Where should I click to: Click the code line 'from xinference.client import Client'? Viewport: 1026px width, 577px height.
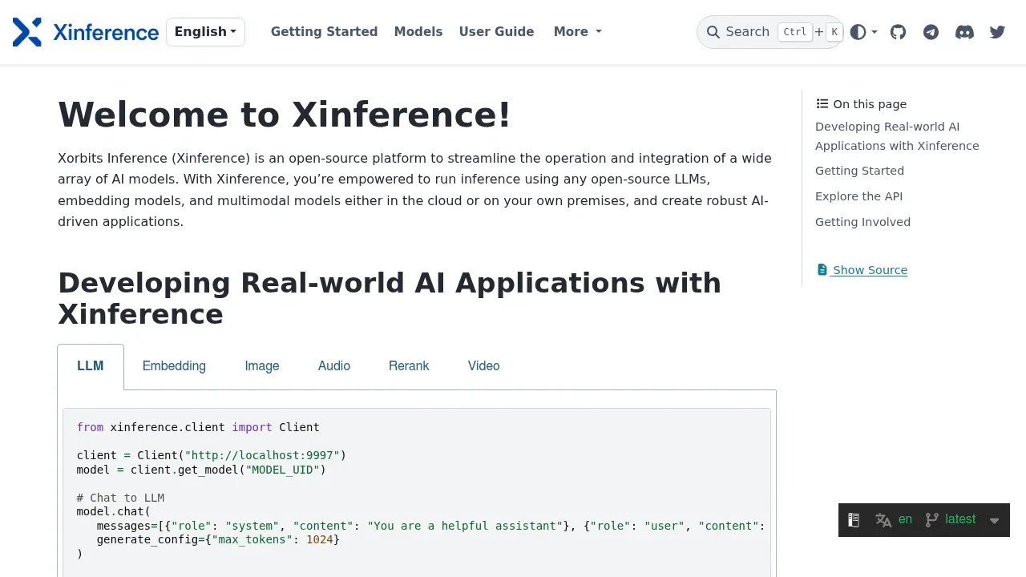198,427
